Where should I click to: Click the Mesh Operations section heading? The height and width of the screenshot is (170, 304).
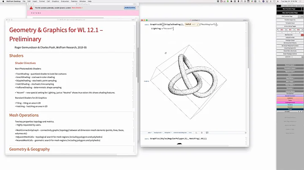[x=24, y=115]
